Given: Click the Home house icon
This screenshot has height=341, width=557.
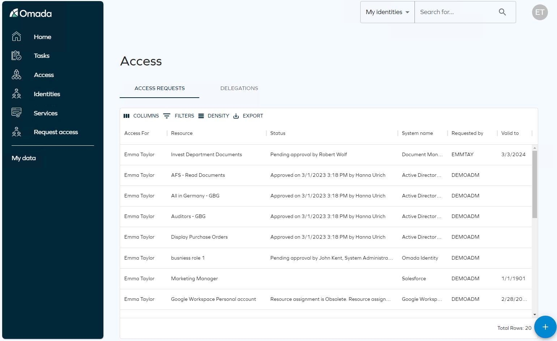Looking at the screenshot, I should (16, 37).
